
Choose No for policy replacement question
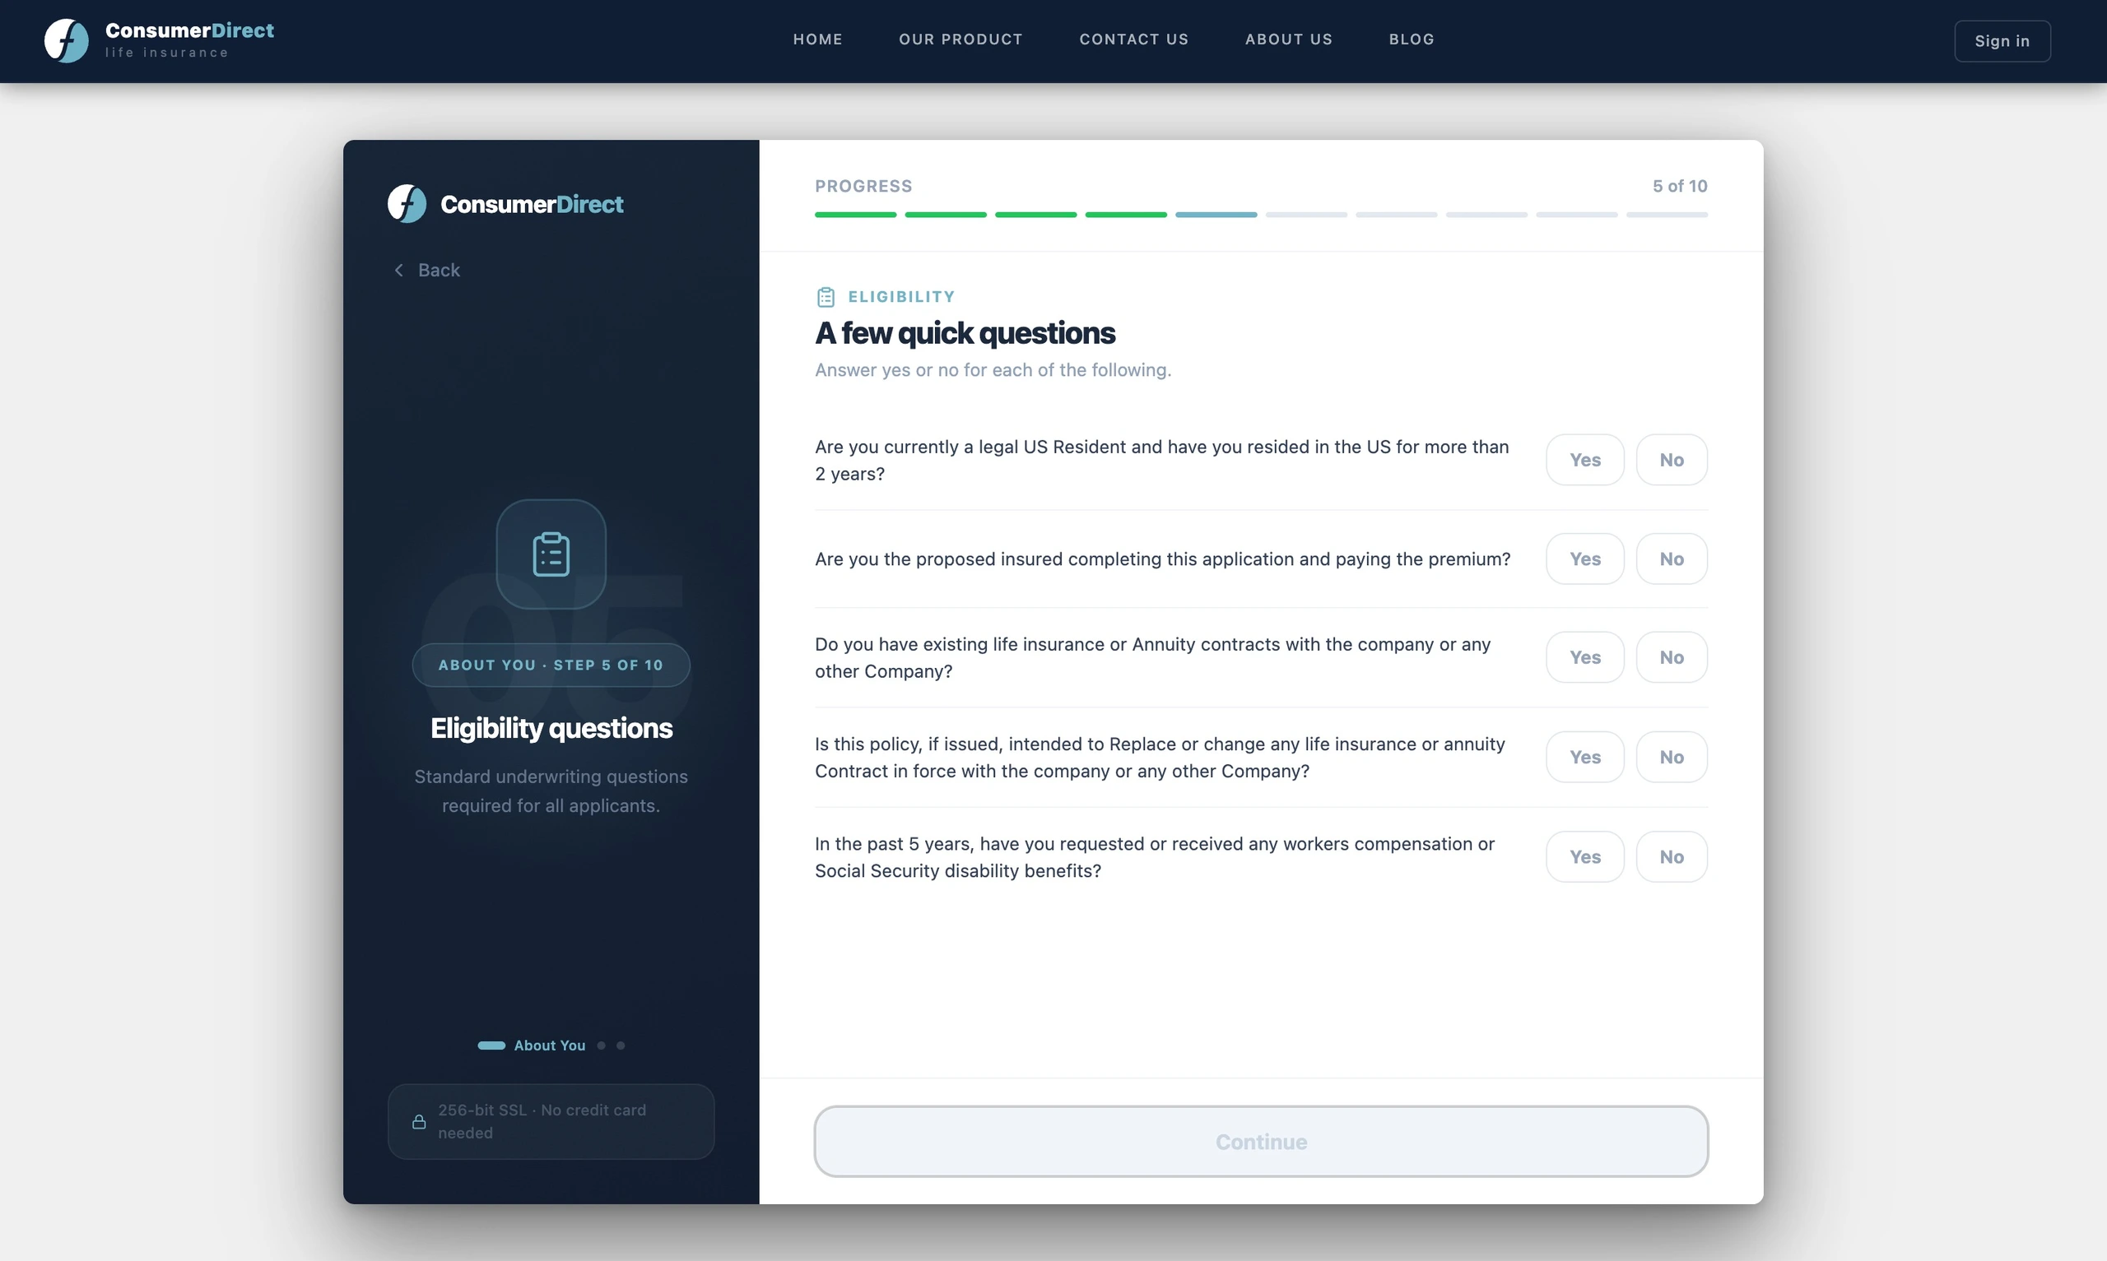(1671, 757)
